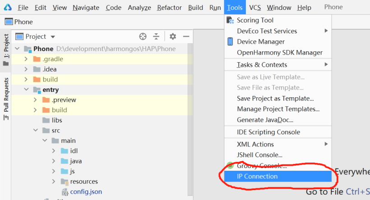Click the locate/select opened file crosshair icon
370x200 pixels.
143,36
